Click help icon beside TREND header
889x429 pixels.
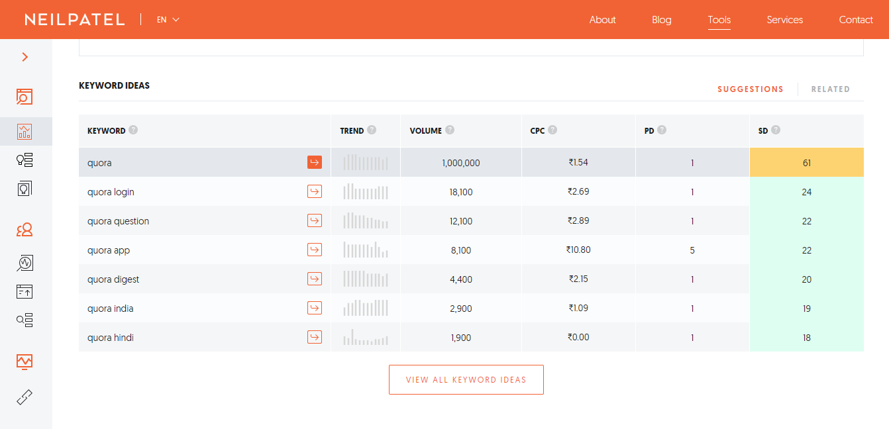pos(372,130)
